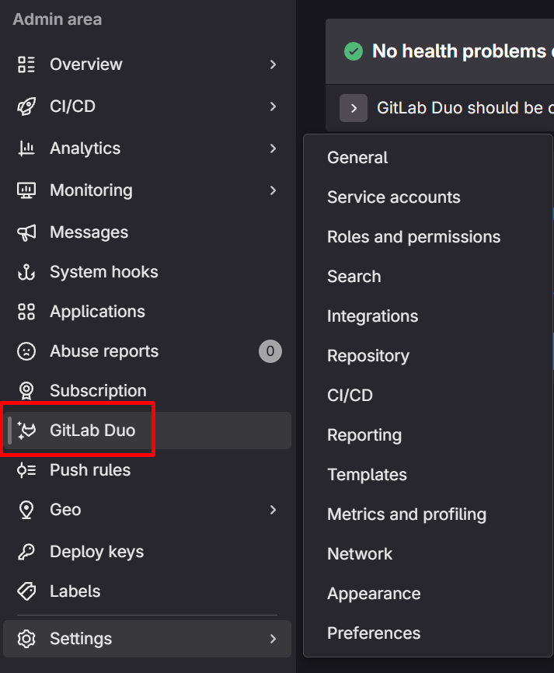Click the Abuse reports face icon
554x673 pixels.
(26, 351)
